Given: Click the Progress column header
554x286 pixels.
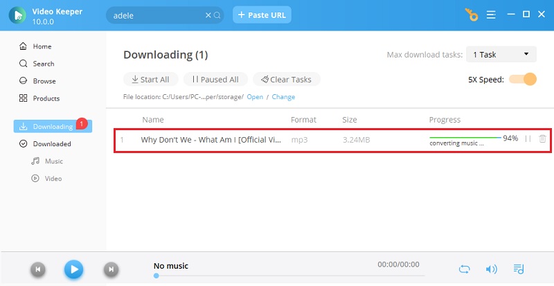Looking at the screenshot, I should [x=445, y=120].
